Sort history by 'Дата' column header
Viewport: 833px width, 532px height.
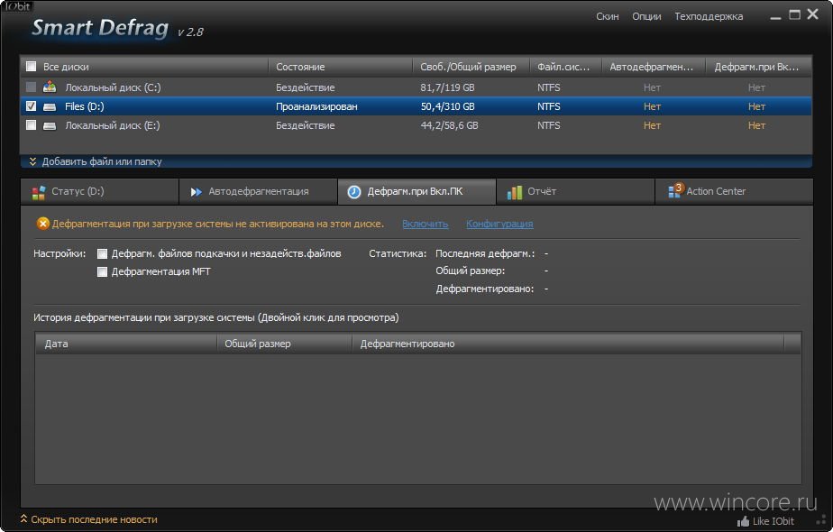126,344
